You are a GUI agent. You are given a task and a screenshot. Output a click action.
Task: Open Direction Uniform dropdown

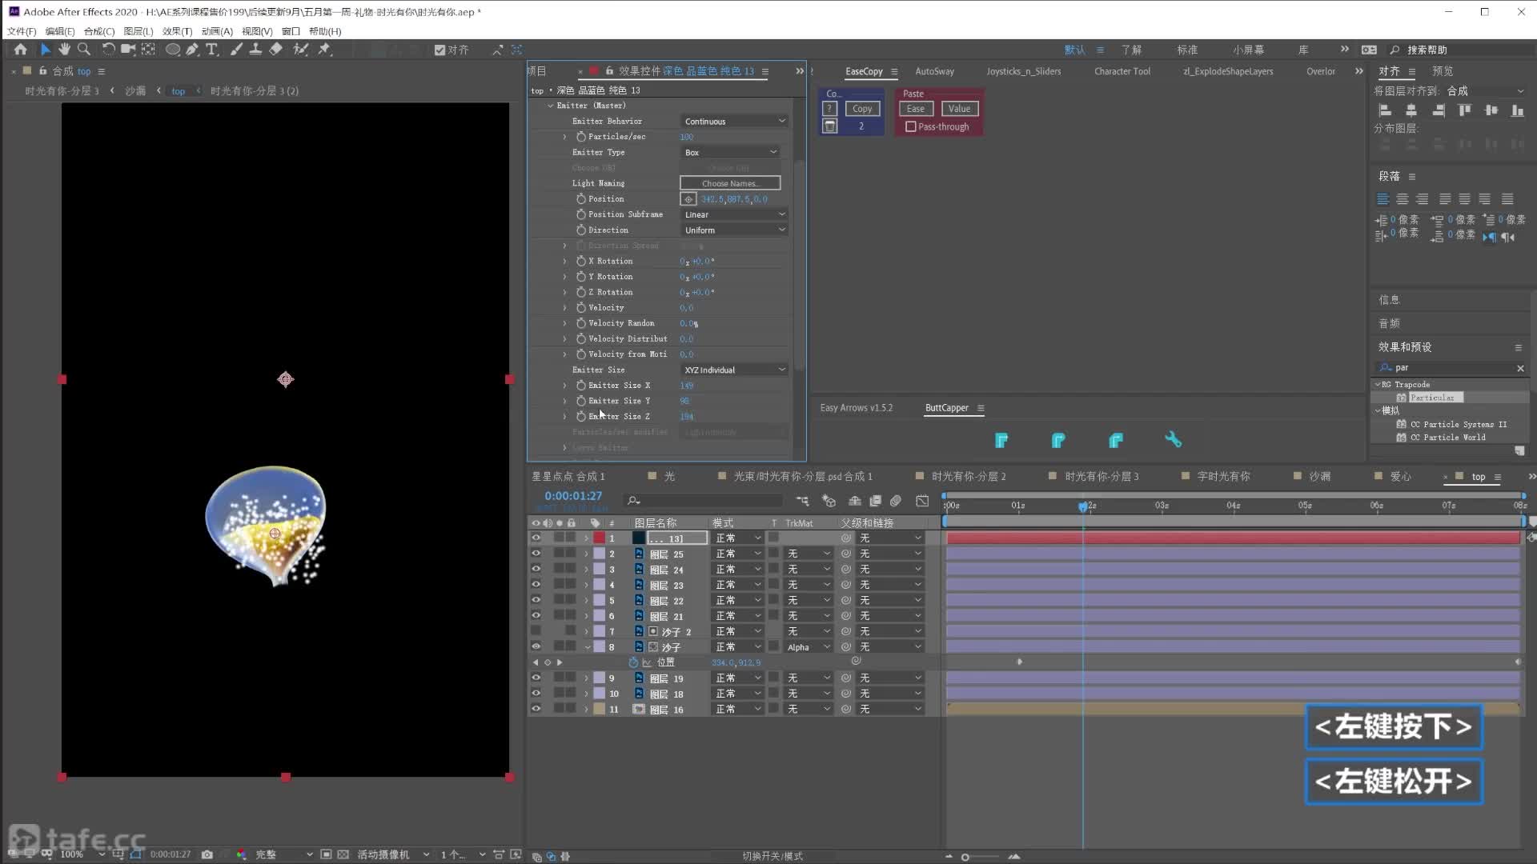[734, 230]
